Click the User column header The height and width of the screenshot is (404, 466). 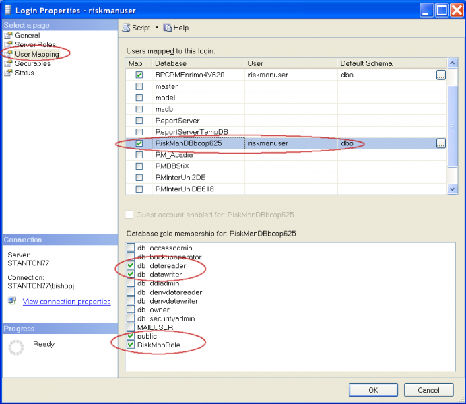click(x=291, y=63)
